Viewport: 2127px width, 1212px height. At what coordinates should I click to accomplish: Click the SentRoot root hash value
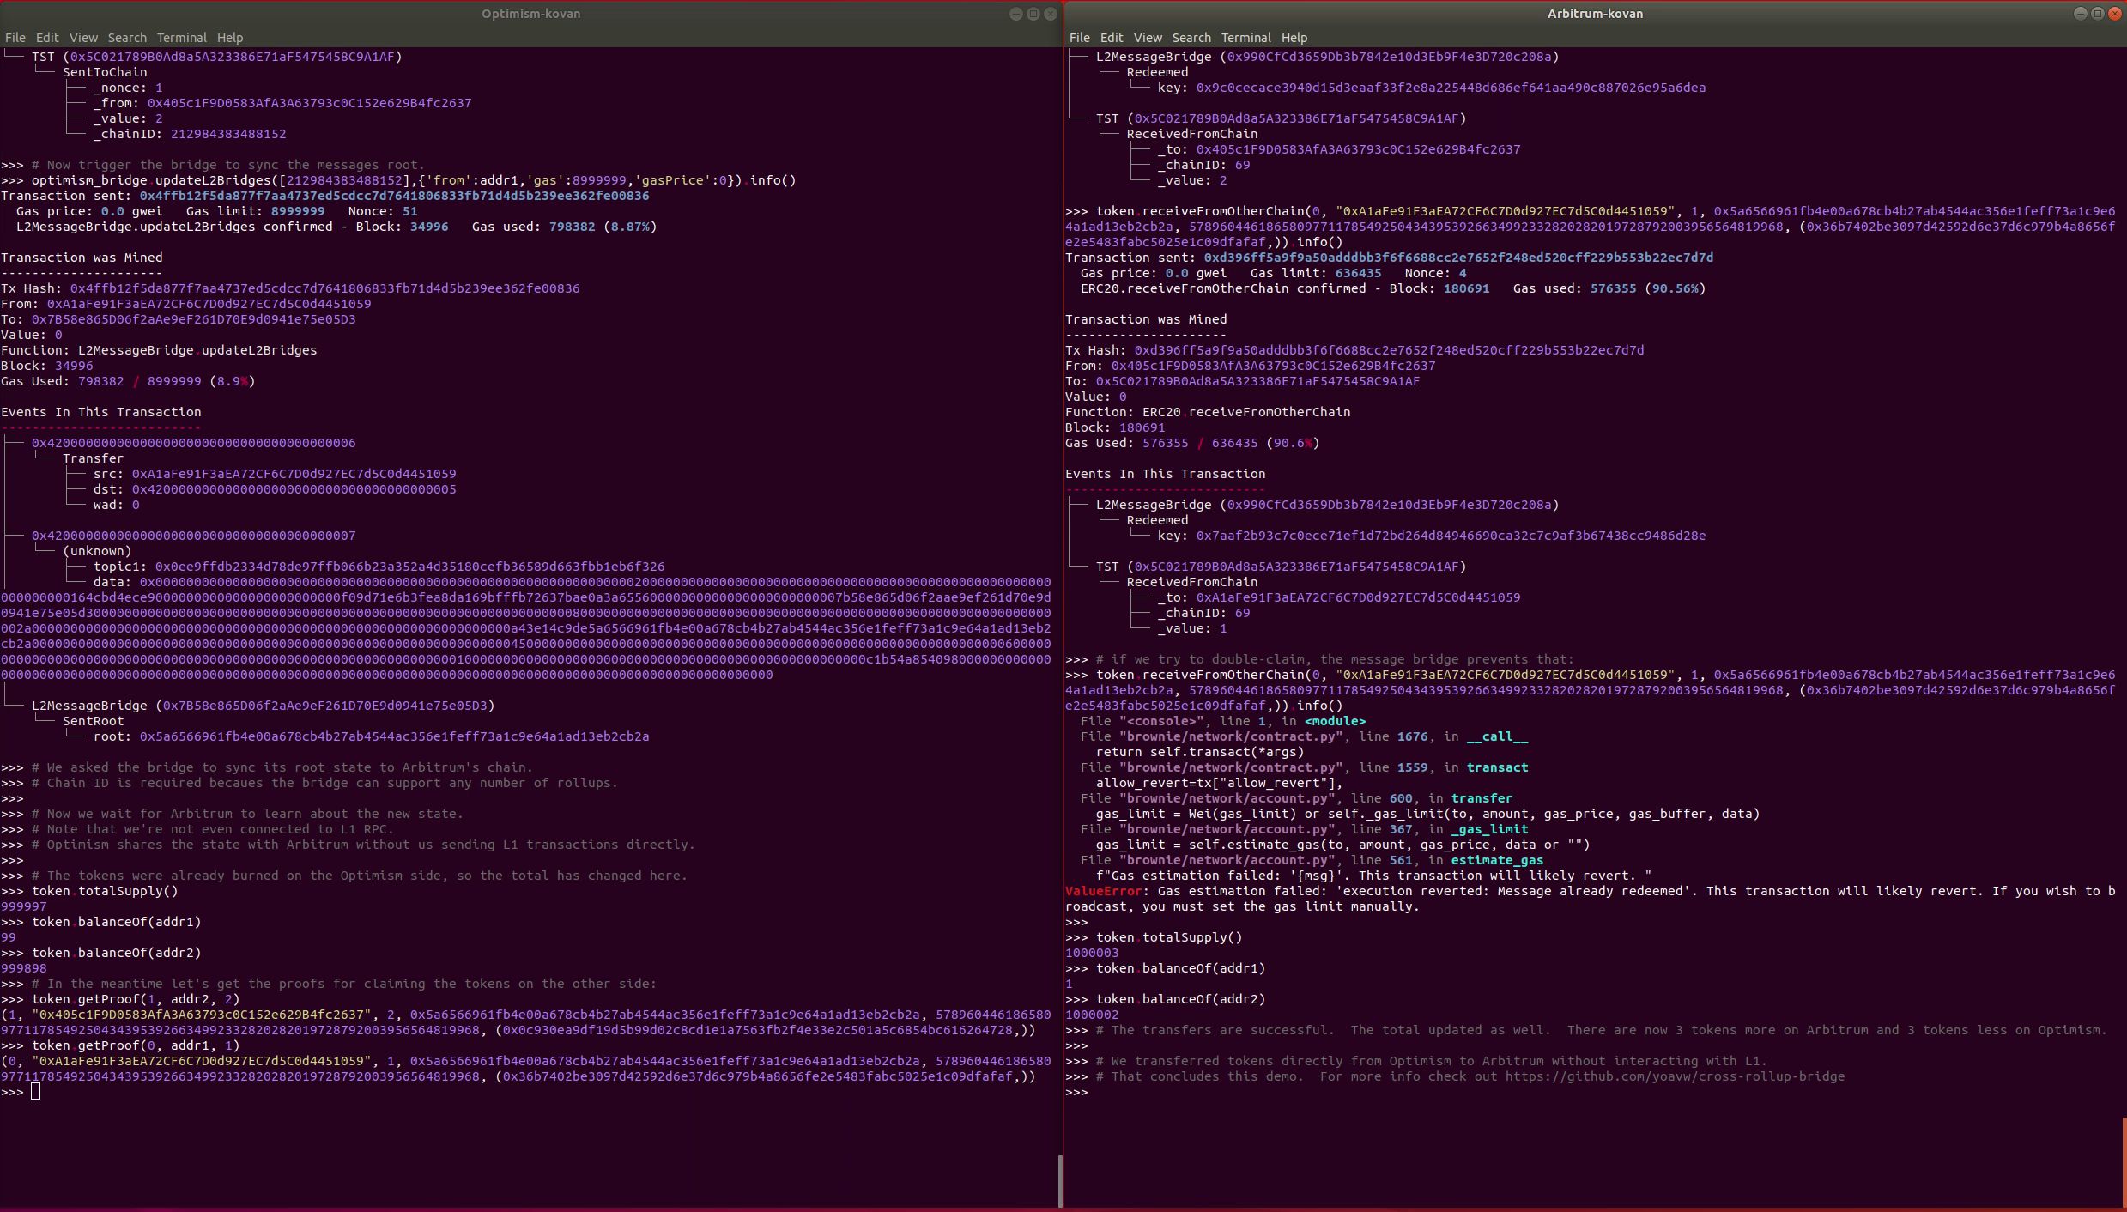tap(394, 736)
